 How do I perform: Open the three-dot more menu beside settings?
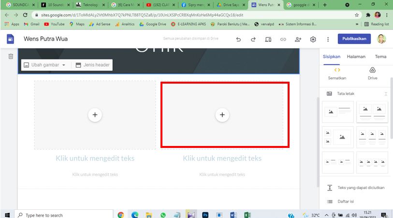pos(328,39)
